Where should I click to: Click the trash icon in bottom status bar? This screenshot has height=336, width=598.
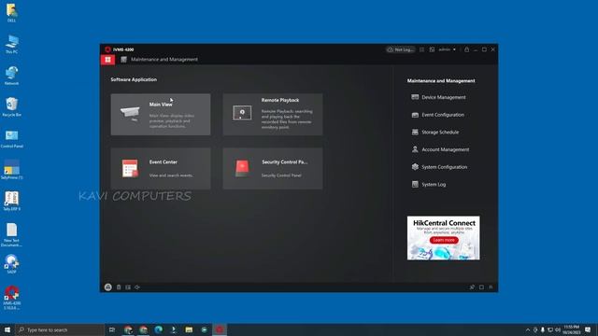point(119,287)
